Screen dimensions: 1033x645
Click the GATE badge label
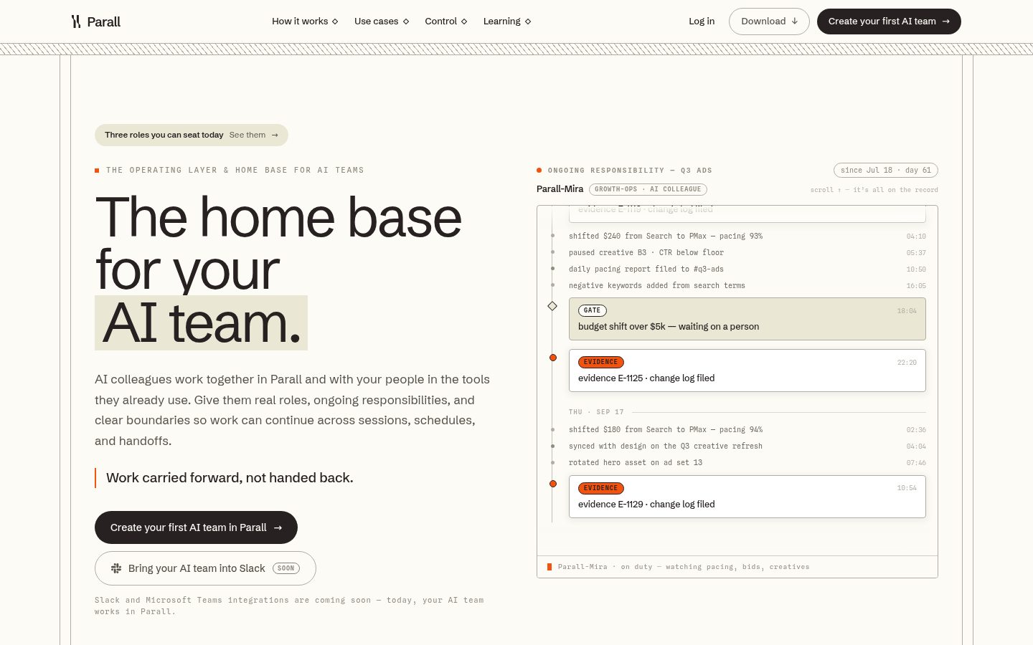593,310
